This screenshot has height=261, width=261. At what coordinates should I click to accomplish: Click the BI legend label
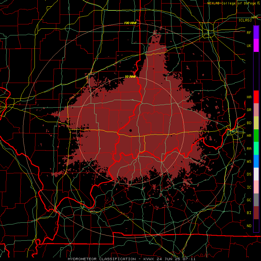point(249,213)
